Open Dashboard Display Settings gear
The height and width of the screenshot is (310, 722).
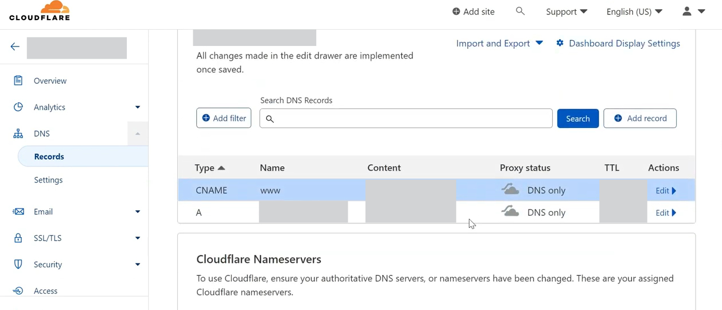click(x=560, y=43)
